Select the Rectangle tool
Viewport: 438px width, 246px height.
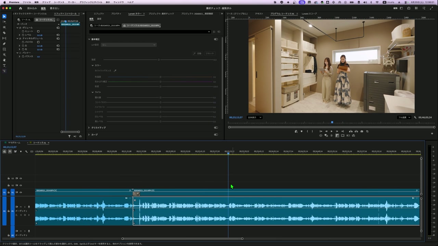[4, 49]
